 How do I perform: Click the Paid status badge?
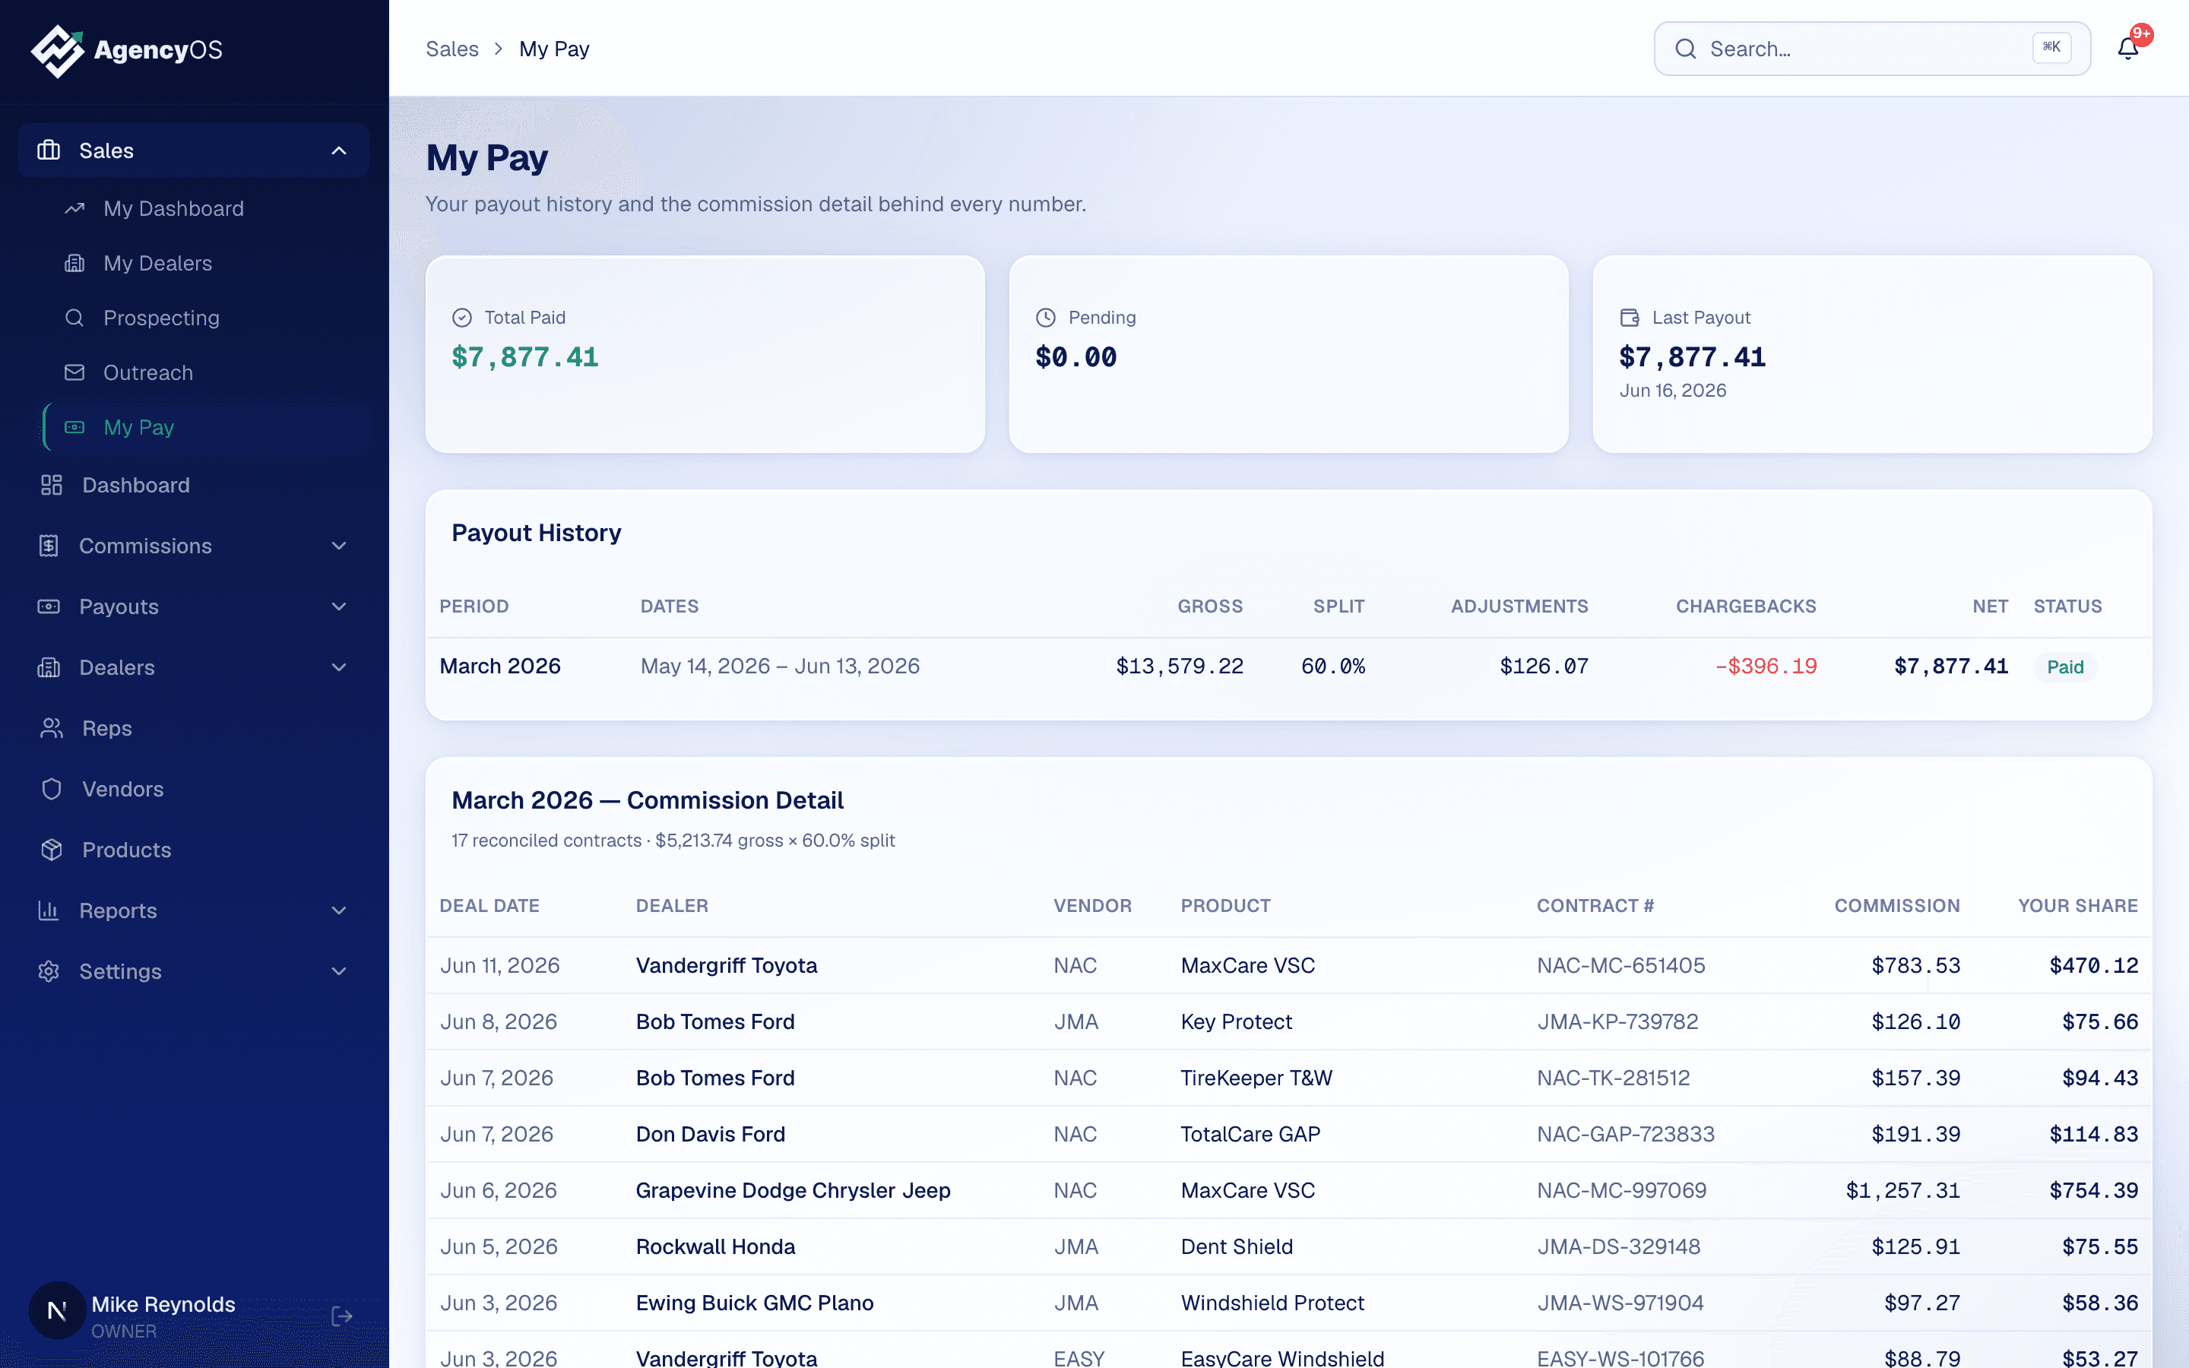pos(2064,667)
